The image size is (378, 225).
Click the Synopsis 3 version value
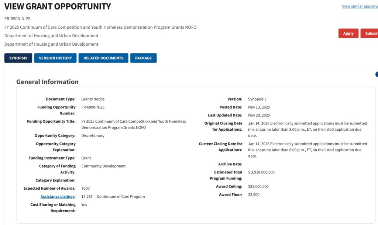tap(257, 99)
